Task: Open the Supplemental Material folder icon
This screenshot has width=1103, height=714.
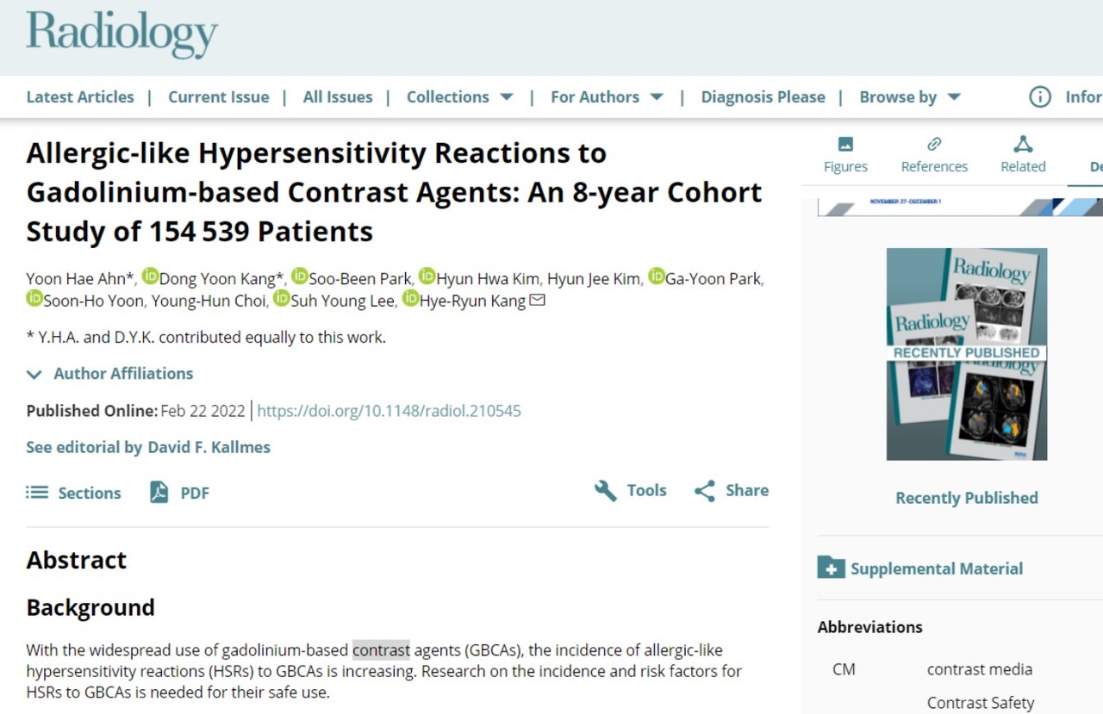Action: pos(831,568)
